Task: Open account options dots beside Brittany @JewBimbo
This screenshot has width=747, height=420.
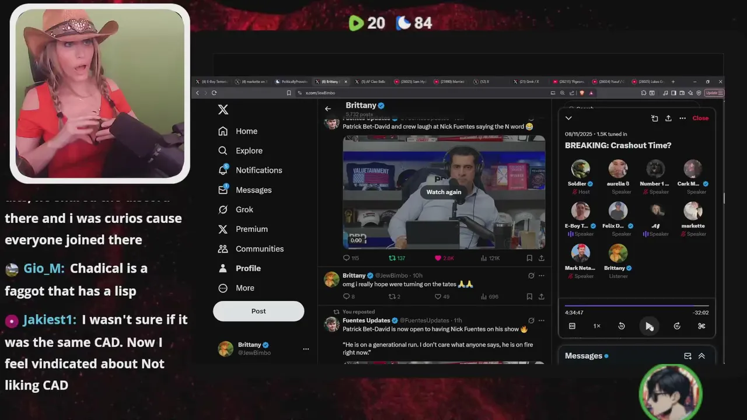Action: (306, 349)
